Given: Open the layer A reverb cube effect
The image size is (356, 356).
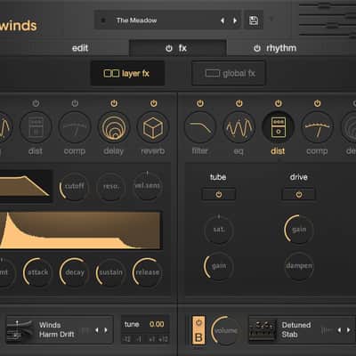Looking at the screenshot, I should click(153, 128).
